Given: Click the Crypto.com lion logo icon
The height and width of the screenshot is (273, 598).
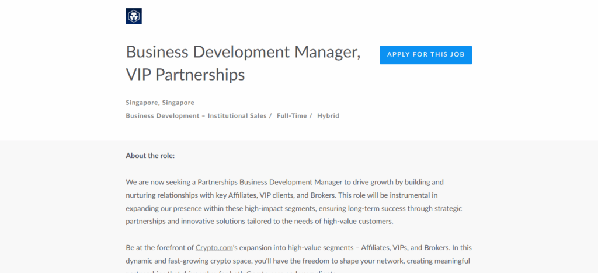Looking at the screenshot, I should tap(134, 16).
